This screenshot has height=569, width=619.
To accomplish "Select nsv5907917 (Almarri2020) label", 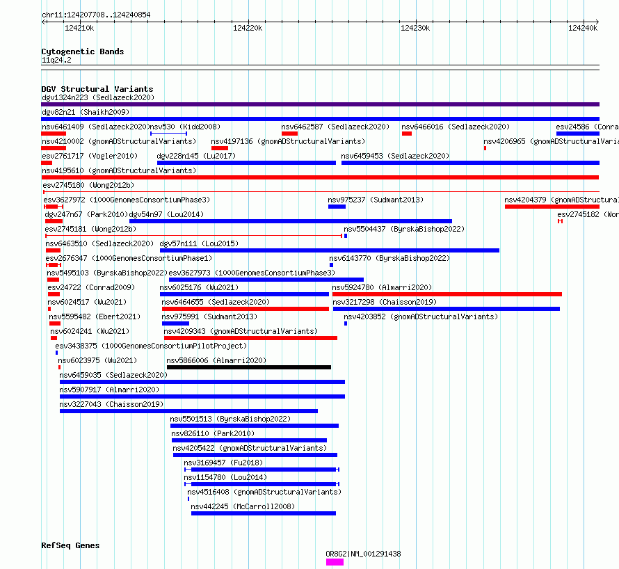I will click(x=109, y=390).
